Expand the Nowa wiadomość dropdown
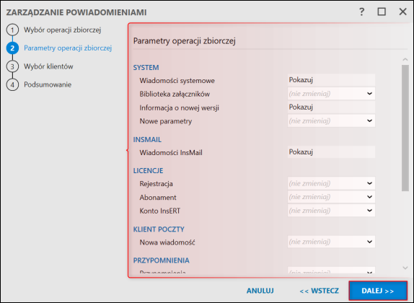414x303 pixels. click(x=331, y=242)
